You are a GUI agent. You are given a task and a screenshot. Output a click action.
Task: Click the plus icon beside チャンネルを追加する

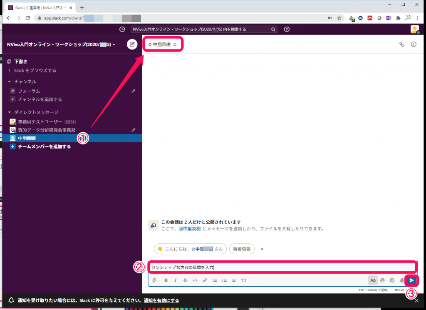(x=12, y=99)
